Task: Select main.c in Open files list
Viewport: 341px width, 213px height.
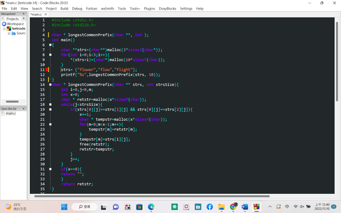Action: pyautogui.click(x=11, y=113)
